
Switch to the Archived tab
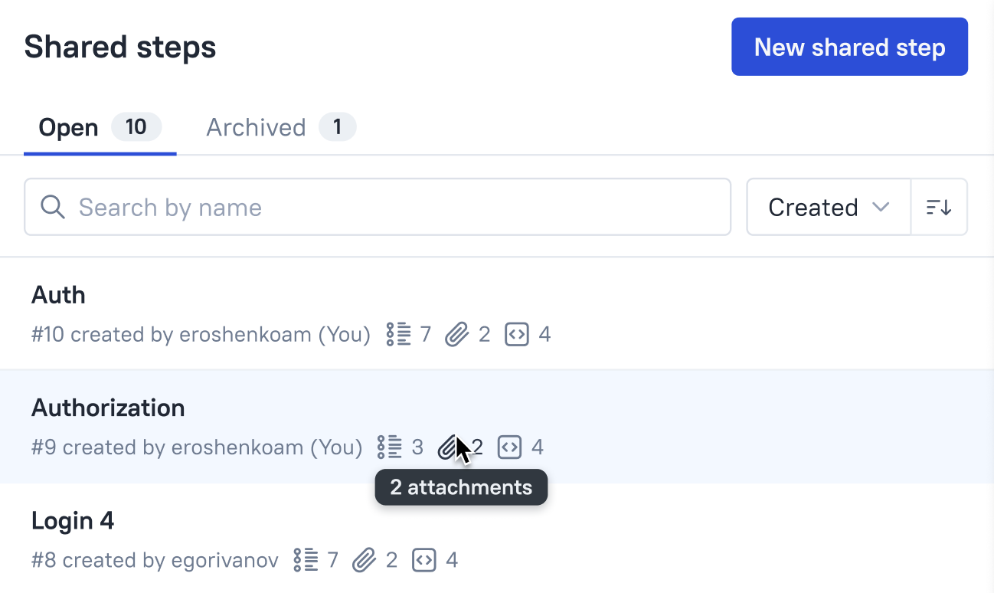[256, 127]
